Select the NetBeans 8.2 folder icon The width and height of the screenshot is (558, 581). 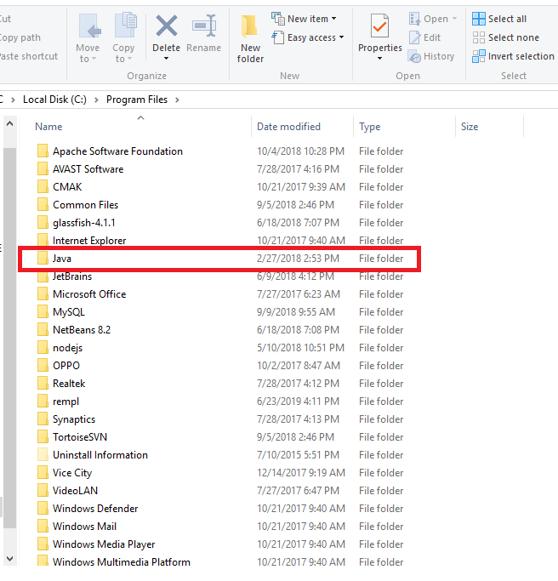pos(43,329)
